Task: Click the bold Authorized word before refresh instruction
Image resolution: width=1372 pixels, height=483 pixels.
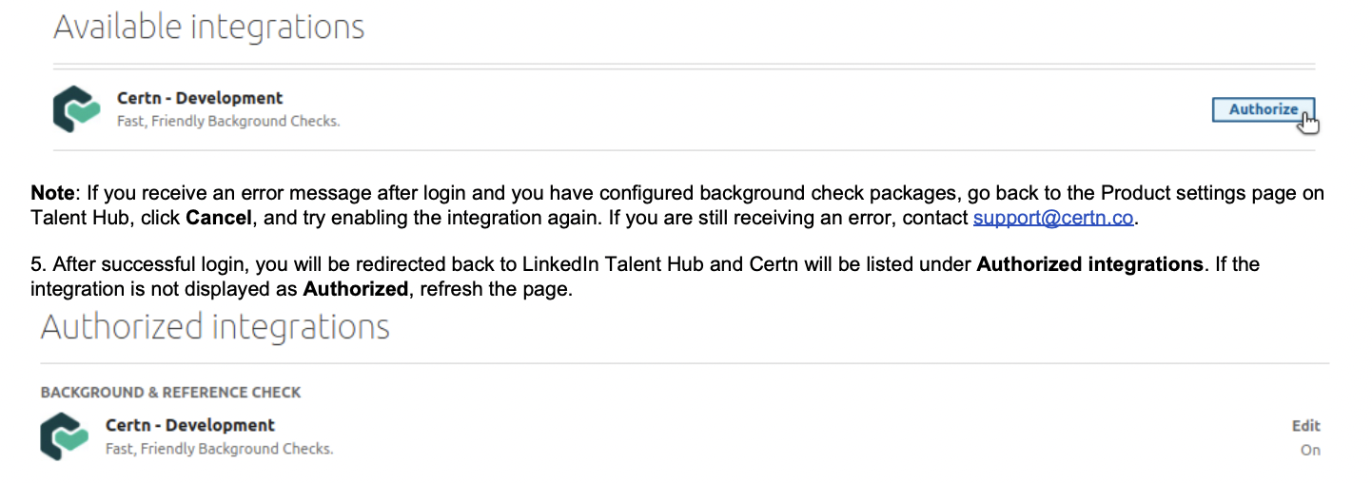Action: (355, 288)
